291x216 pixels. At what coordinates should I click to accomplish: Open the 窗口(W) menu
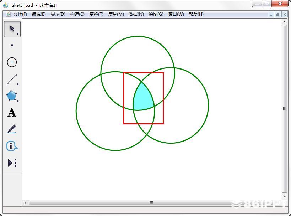(176, 14)
